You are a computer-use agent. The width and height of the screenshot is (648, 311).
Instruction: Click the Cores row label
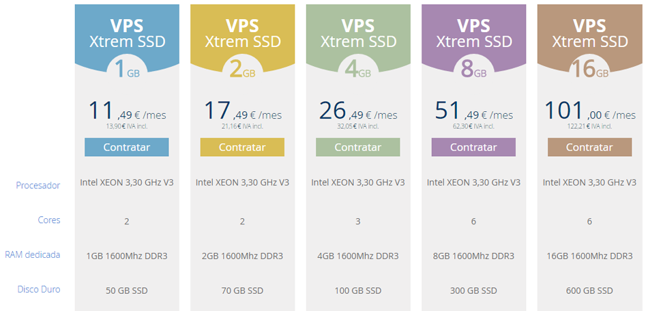[x=49, y=220]
